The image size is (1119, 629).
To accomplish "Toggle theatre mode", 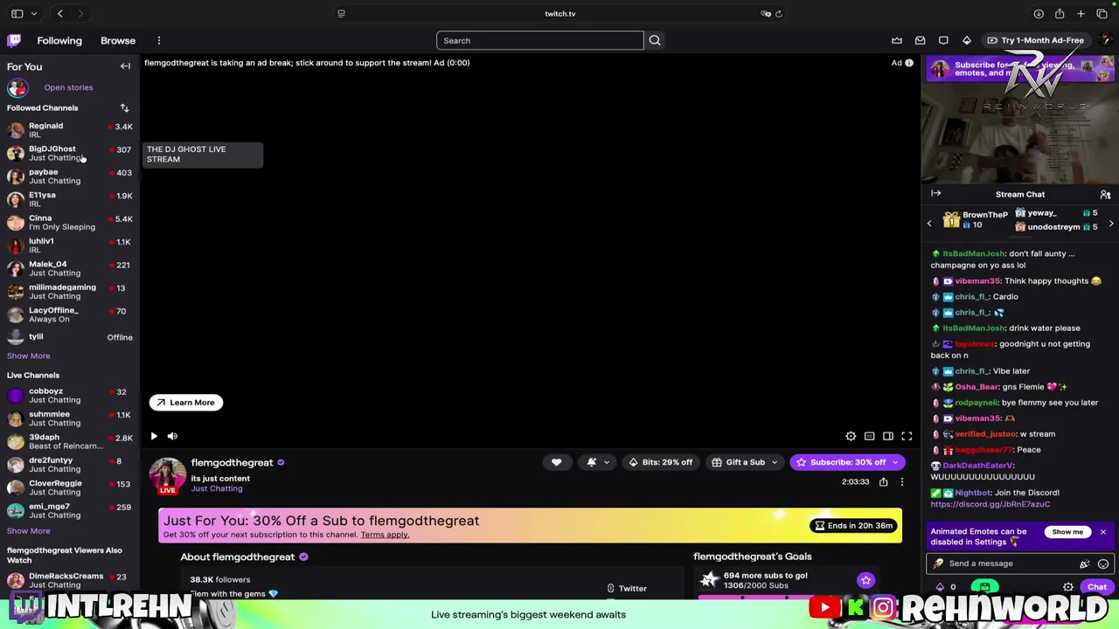I will click(888, 436).
